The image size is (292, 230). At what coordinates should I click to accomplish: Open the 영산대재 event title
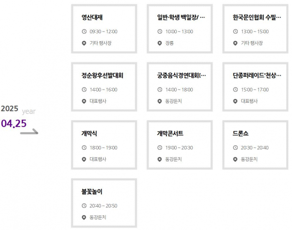[x=92, y=17]
